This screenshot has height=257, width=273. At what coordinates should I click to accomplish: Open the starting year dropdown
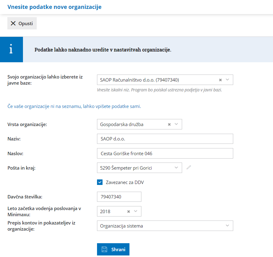tap(136, 211)
